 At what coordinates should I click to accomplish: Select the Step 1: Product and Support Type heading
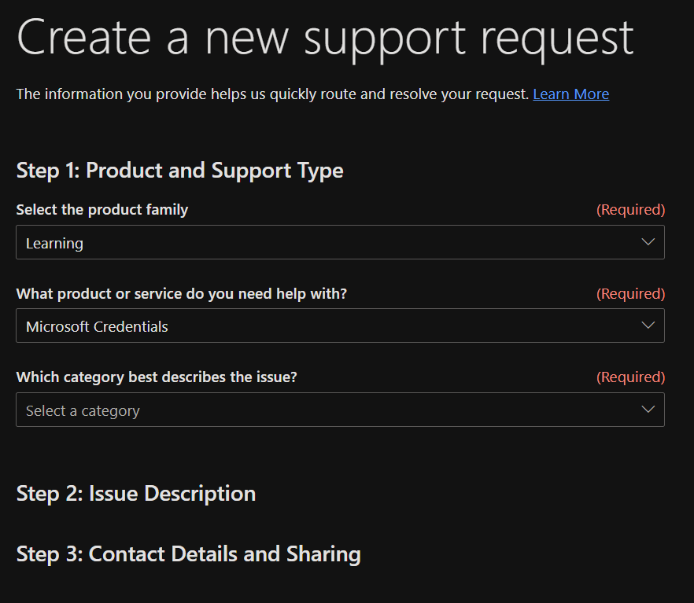(179, 171)
